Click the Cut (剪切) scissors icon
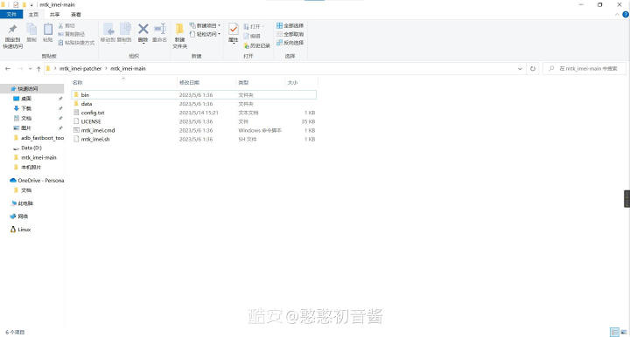Image resolution: width=630 pixels, height=337 pixels. 61,25
